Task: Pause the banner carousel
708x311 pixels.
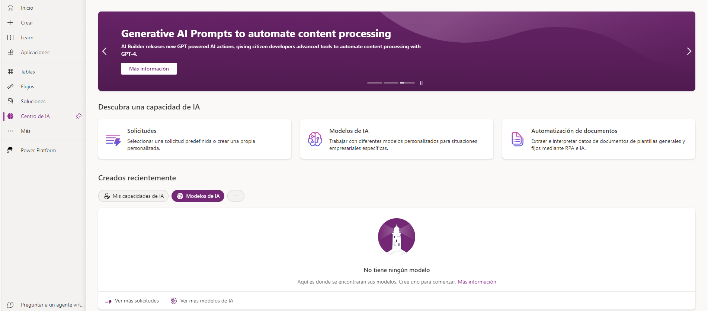Action: pos(421,83)
